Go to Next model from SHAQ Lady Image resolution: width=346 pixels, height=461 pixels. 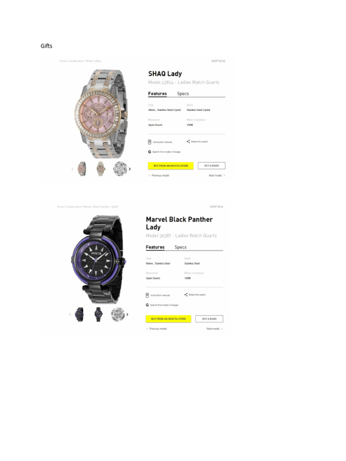(x=217, y=176)
